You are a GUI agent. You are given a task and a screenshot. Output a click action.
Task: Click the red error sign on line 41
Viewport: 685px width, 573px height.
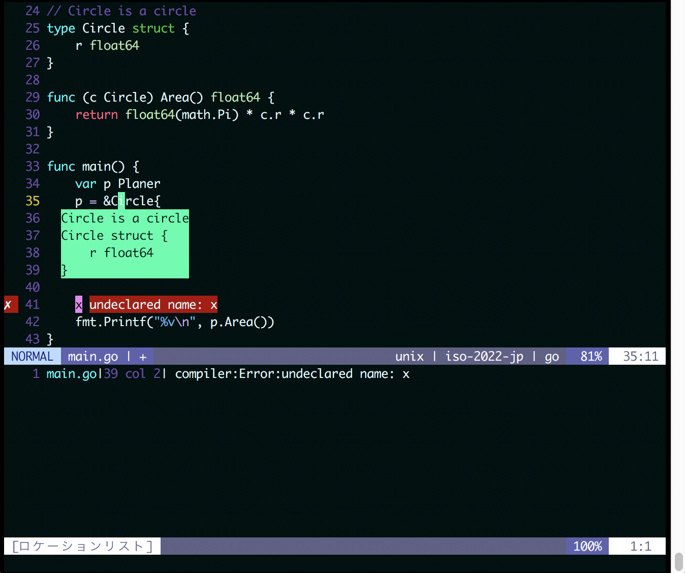point(11,304)
